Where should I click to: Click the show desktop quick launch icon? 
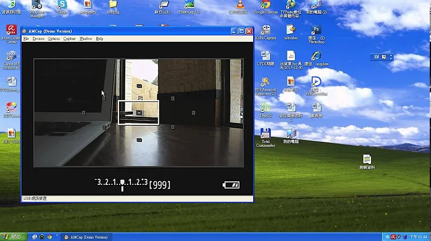tap(35, 237)
